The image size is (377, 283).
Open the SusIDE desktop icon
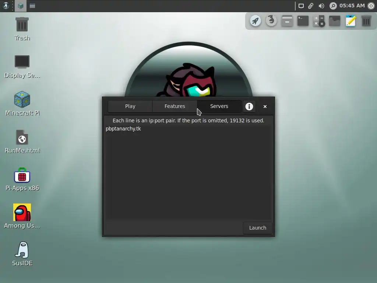(x=22, y=254)
